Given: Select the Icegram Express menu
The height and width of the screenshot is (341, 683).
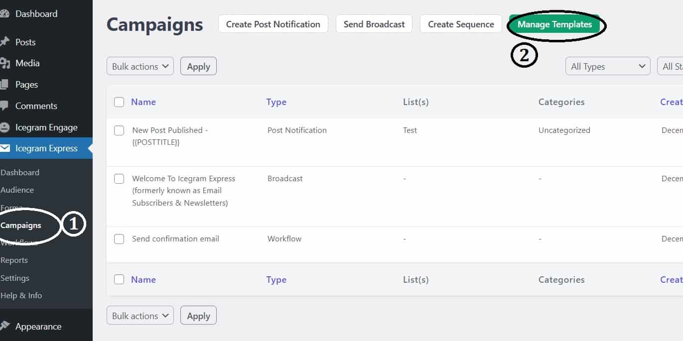Looking at the screenshot, I should [46, 148].
